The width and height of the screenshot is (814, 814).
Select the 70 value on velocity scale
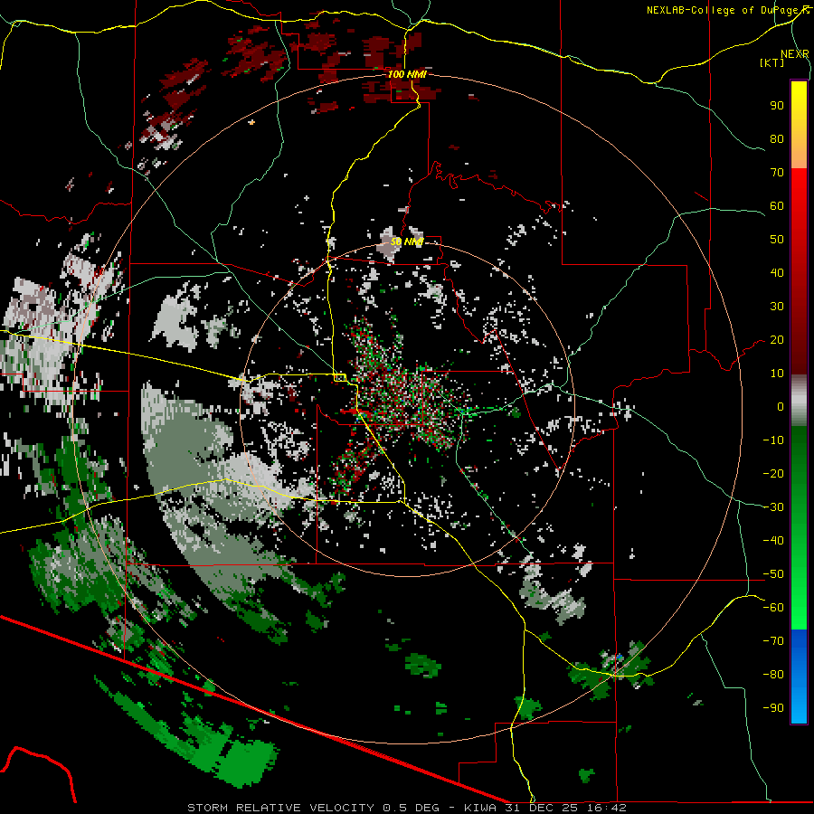point(777,173)
